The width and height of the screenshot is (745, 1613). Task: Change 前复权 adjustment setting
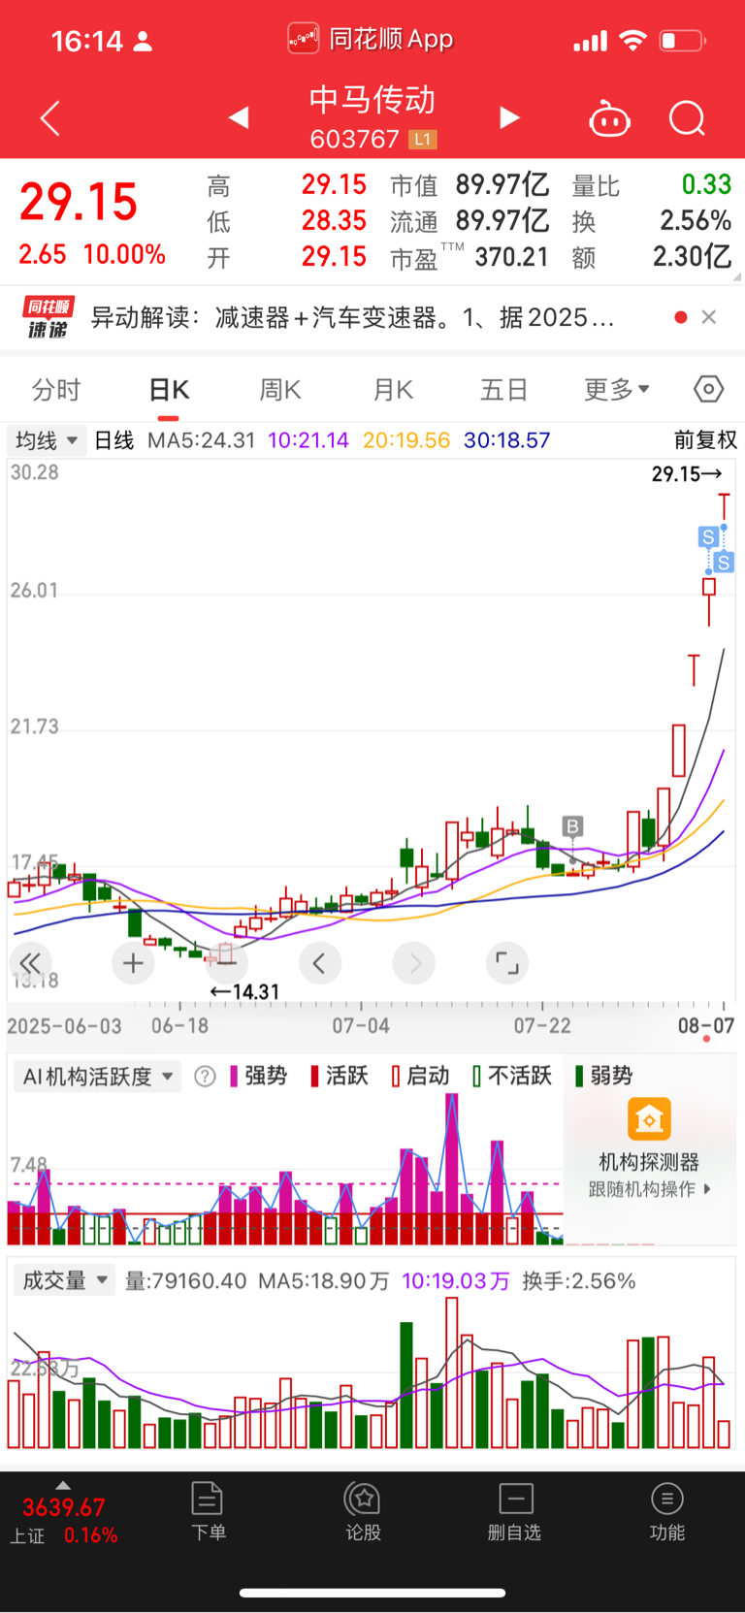tap(705, 440)
